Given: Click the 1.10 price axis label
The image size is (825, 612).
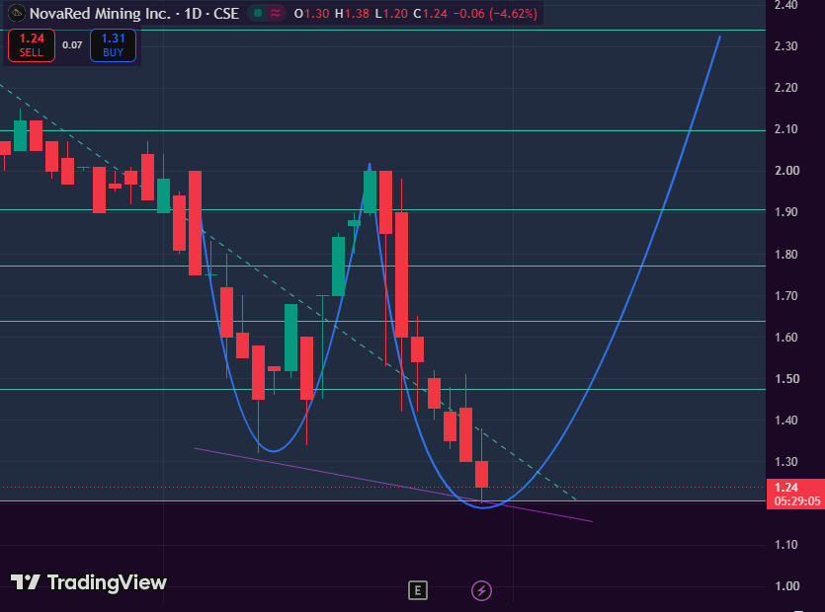Looking at the screenshot, I should tap(786, 545).
